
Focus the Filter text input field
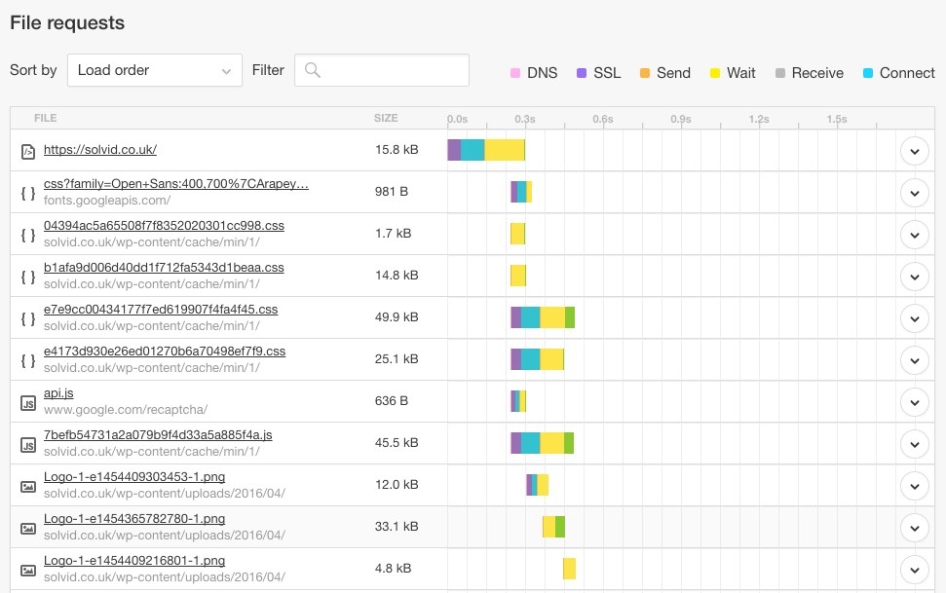pyautogui.click(x=382, y=70)
